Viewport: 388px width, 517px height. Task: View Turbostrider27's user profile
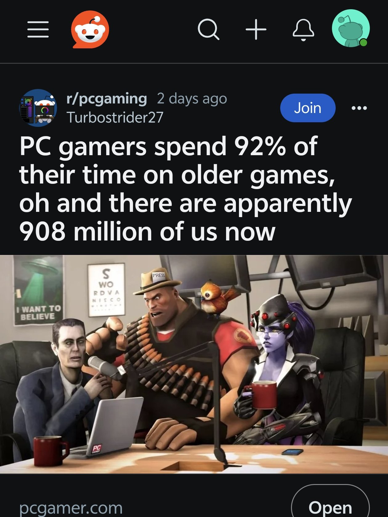[115, 117]
